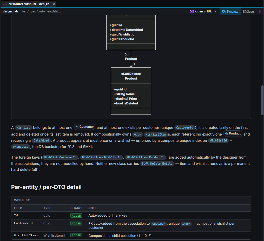Viewport: 264px width, 241px height.
Task: Click the WishlistId code chip in first paragraph
Action: pyautogui.click(x=218, y=140)
